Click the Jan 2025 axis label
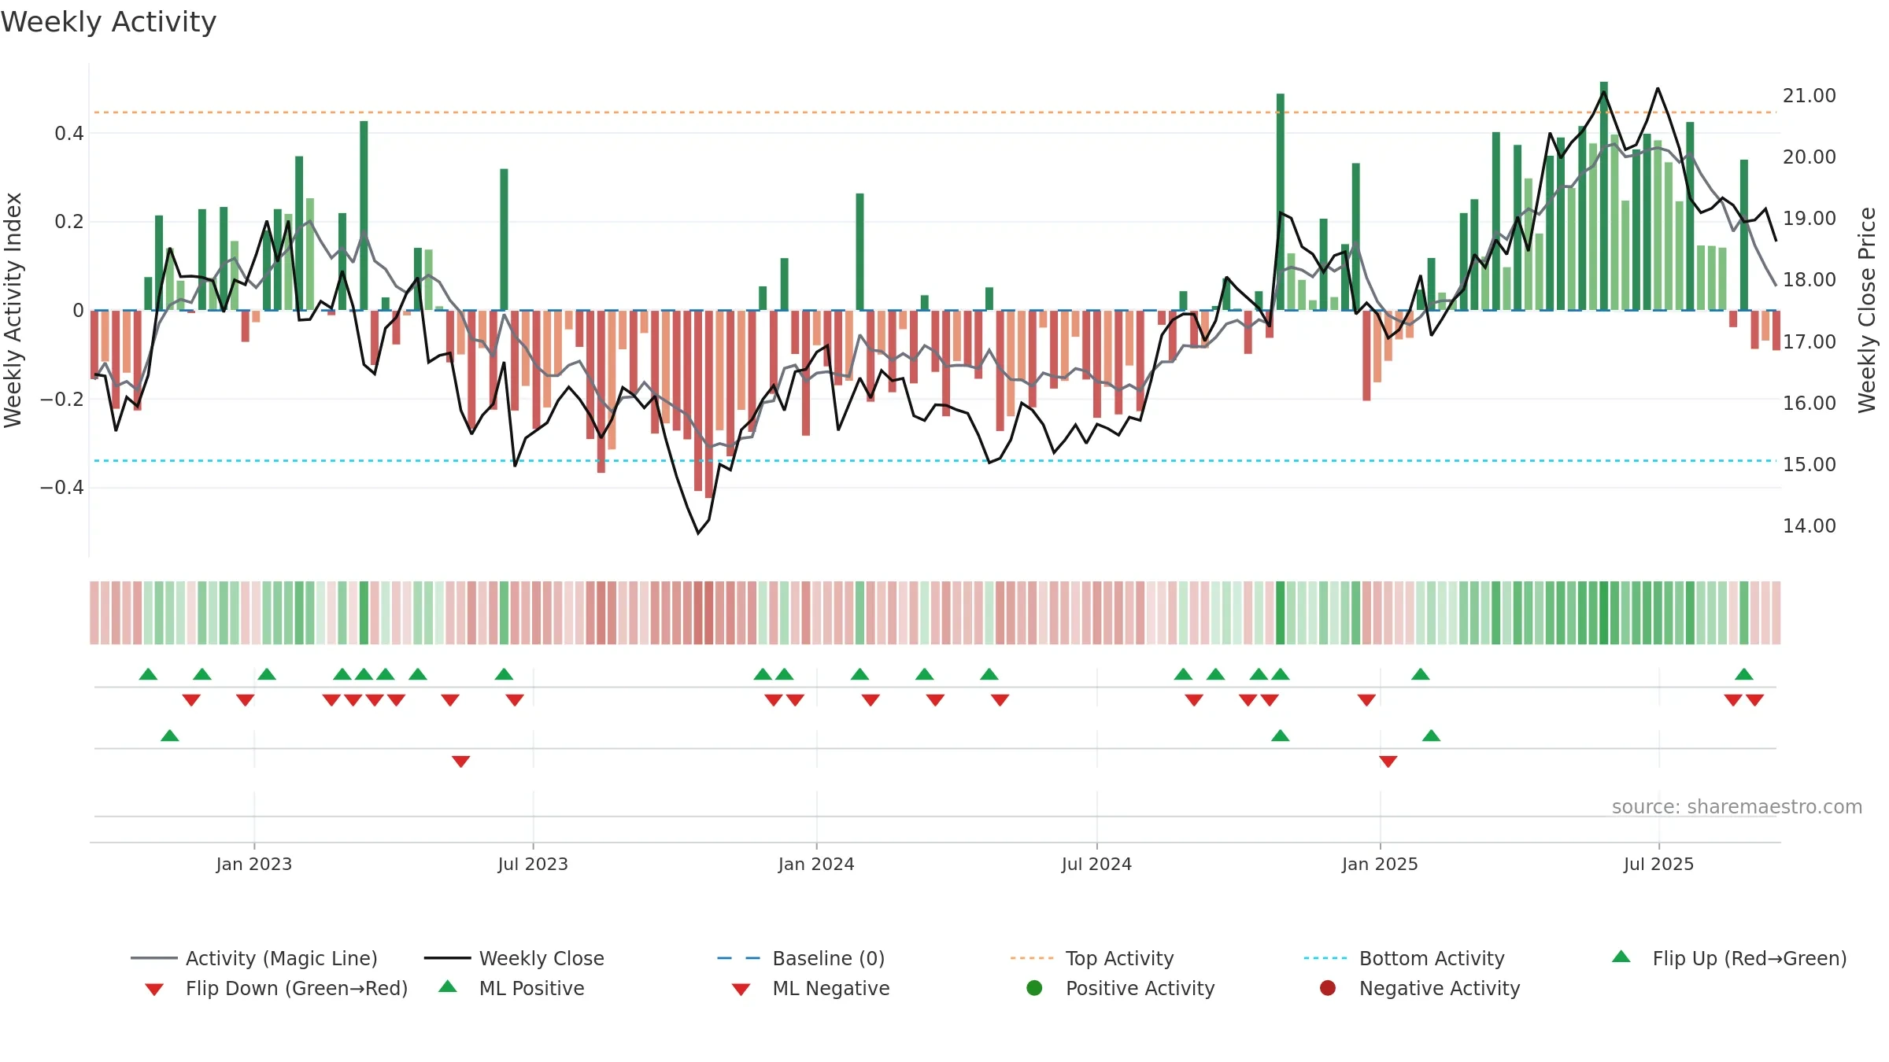Image resolution: width=1889 pixels, height=1062 pixels. point(1380,864)
